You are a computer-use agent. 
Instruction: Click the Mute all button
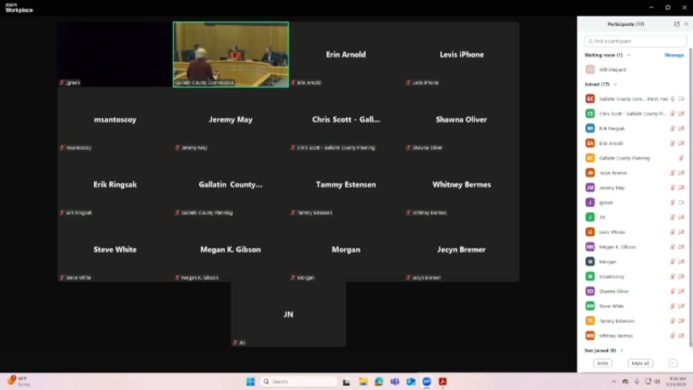[640, 363]
